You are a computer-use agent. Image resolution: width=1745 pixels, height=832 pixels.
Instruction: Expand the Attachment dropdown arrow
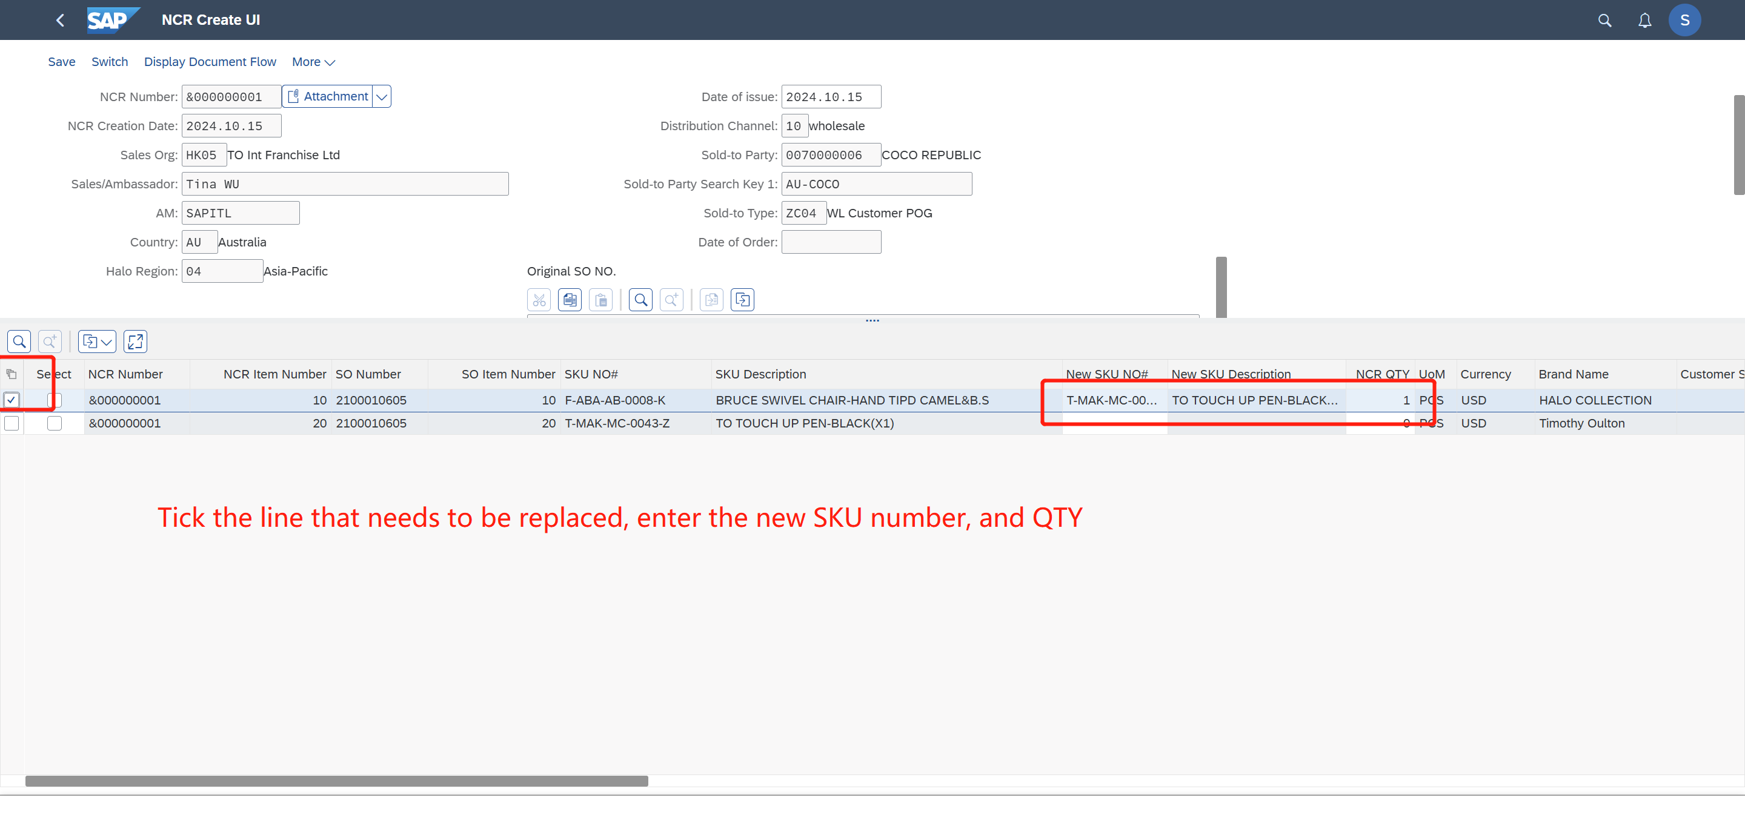pyautogui.click(x=382, y=97)
